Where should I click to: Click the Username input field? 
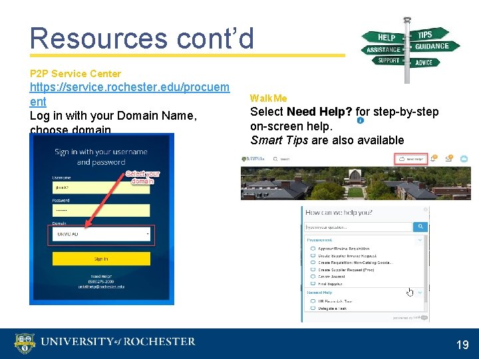coord(101,187)
